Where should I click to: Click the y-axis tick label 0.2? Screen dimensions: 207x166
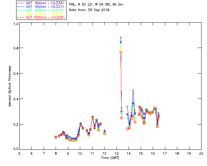click(16, 124)
